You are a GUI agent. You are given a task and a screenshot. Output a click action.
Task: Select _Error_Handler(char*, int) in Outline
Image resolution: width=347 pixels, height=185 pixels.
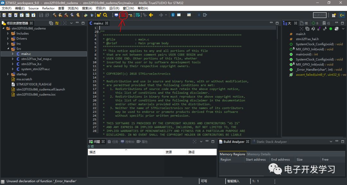click(x=319, y=69)
